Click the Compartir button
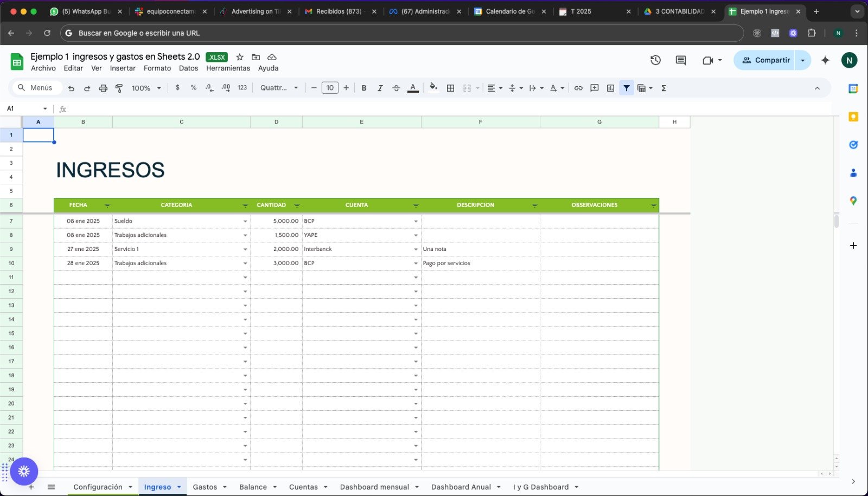 765,60
